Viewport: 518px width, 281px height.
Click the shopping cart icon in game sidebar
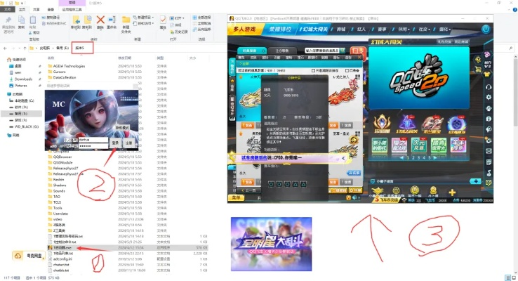[x=478, y=70]
